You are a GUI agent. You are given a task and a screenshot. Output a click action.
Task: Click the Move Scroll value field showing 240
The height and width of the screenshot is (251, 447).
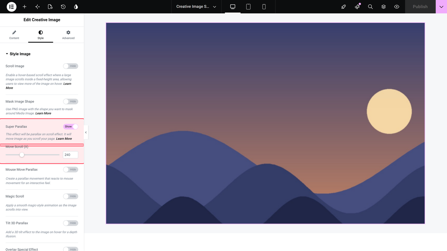[70, 155]
